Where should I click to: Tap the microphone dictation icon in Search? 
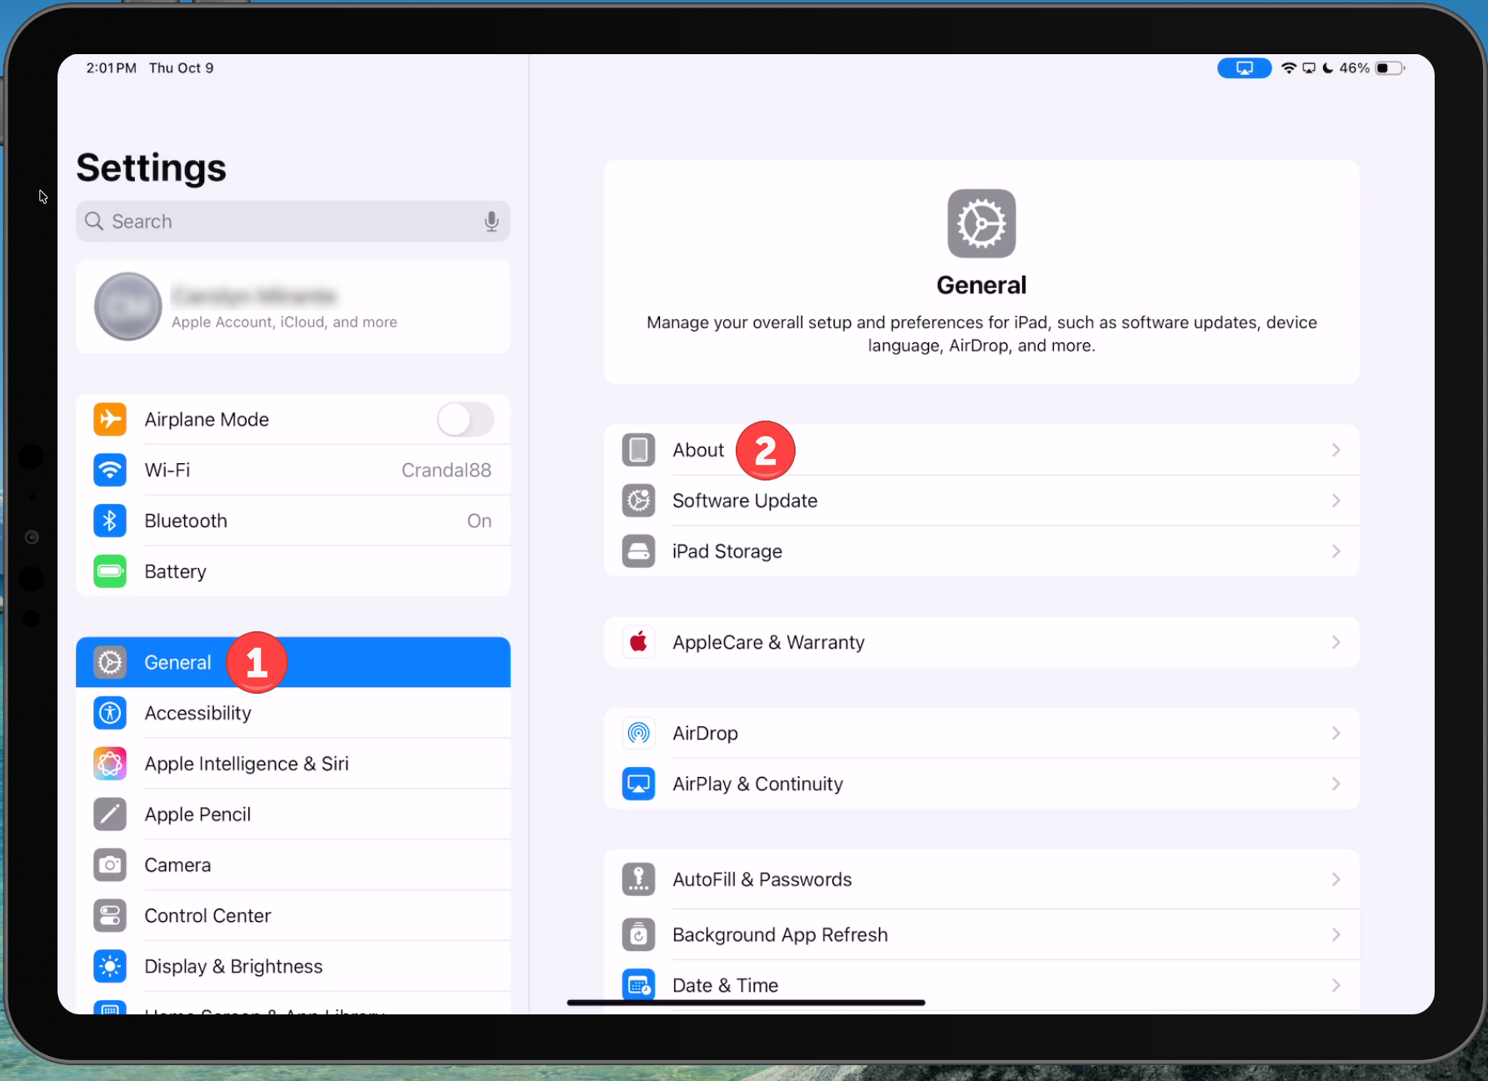pos(492,222)
